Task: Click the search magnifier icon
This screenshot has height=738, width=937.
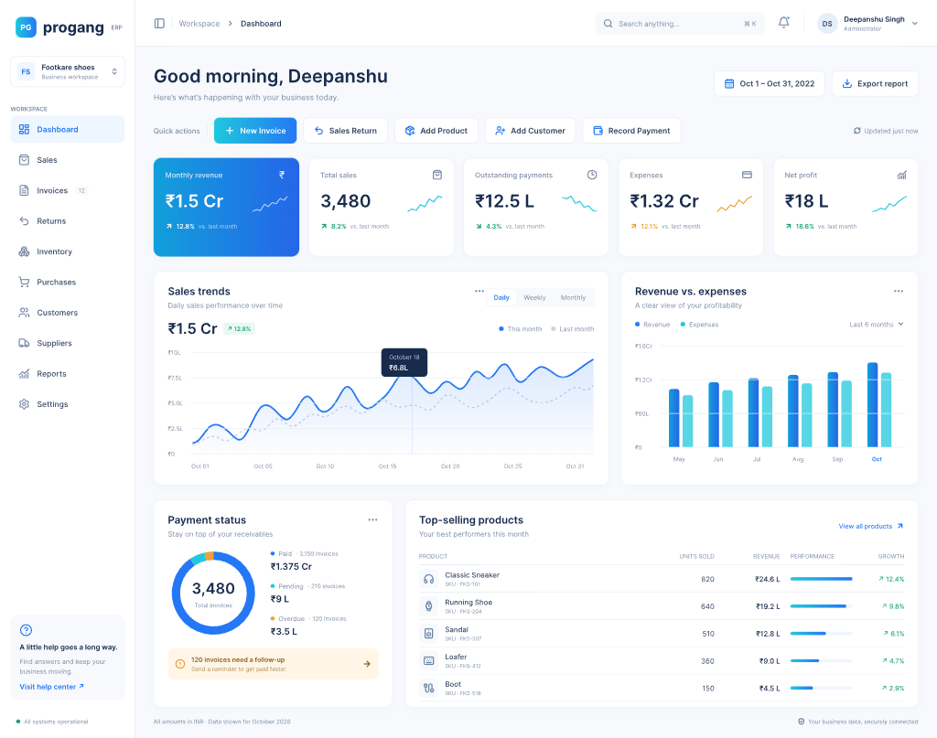Action: click(608, 24)
